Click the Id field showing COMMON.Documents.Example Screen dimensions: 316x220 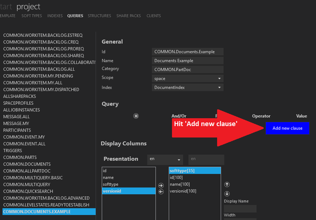pos(187,51)
